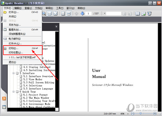
Task: Click the find next result icon
Action: [x=130, y=14]
